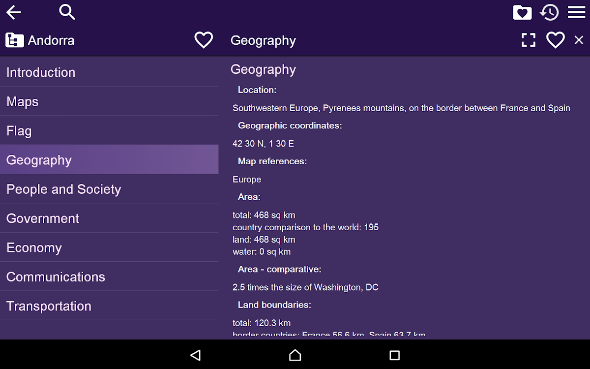Tap the back arrow icon
This screenshot has width=590, height=369.
(14, 12)
